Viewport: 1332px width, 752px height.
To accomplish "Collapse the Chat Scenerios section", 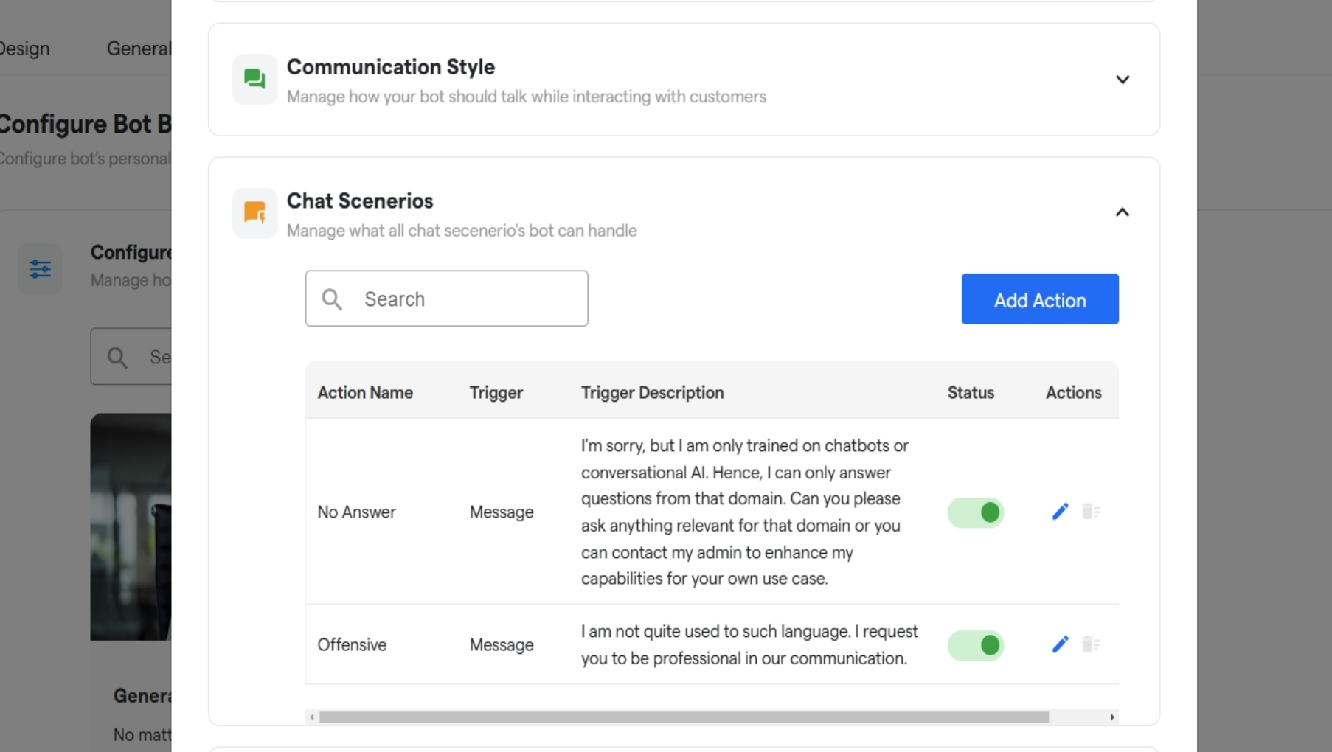I will click(1122, 213).
